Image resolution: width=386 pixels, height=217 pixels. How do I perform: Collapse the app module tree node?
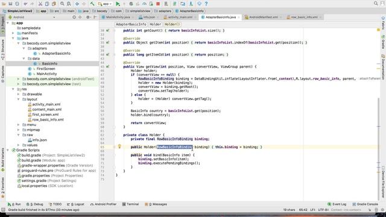point(8,23)
